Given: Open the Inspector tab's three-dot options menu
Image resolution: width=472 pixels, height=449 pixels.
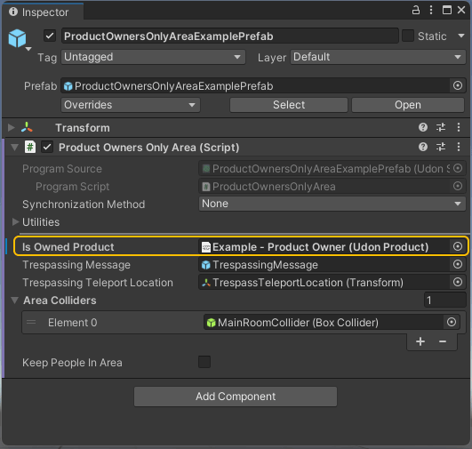Looking at the screenshot, I should pyautogui.click(x=431, y=11).
